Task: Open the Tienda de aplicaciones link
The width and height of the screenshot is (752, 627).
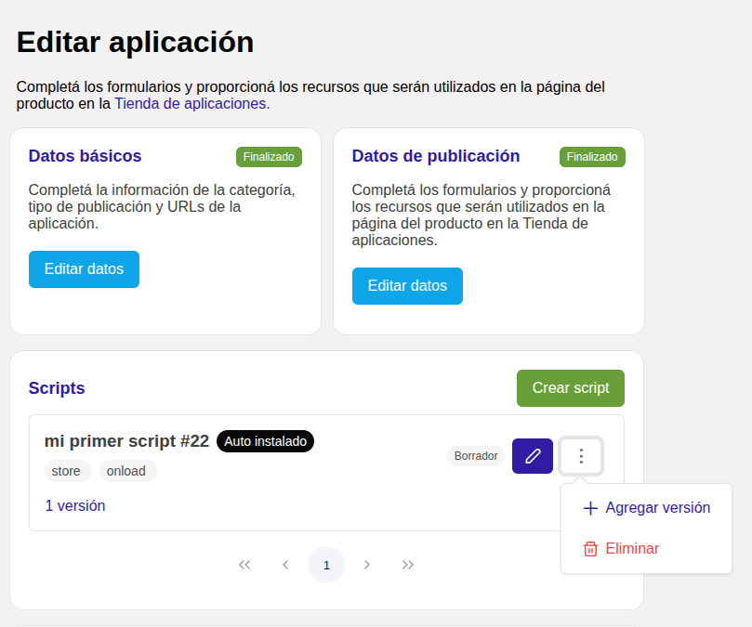Action: pyautogui.click(x=191, y=103)
